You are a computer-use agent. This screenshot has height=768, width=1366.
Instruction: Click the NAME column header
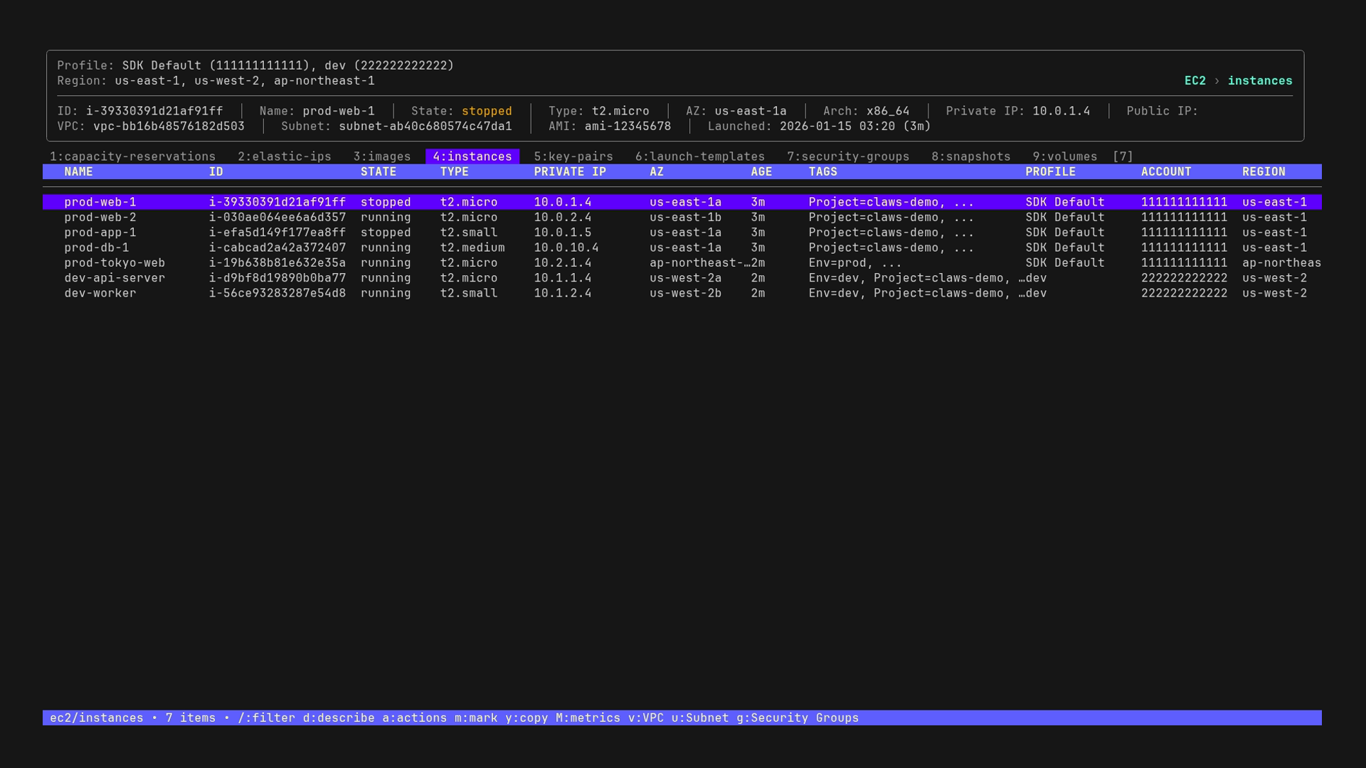79,171
